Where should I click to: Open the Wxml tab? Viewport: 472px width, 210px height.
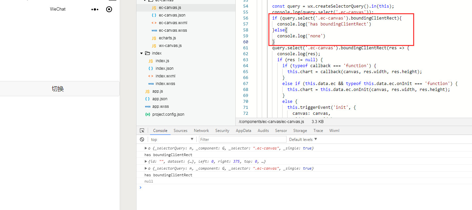pos(334,131)
